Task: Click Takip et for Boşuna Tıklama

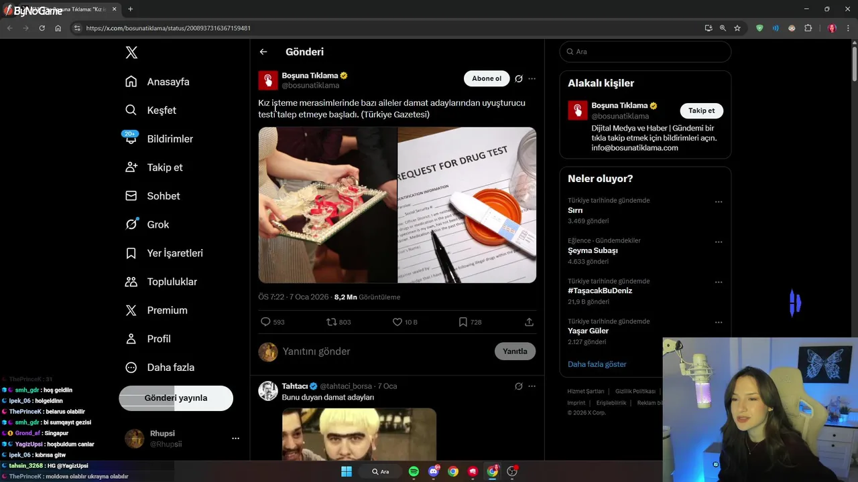Action: [x=701, y=110]
